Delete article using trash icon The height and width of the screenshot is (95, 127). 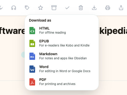coord(81,8)
